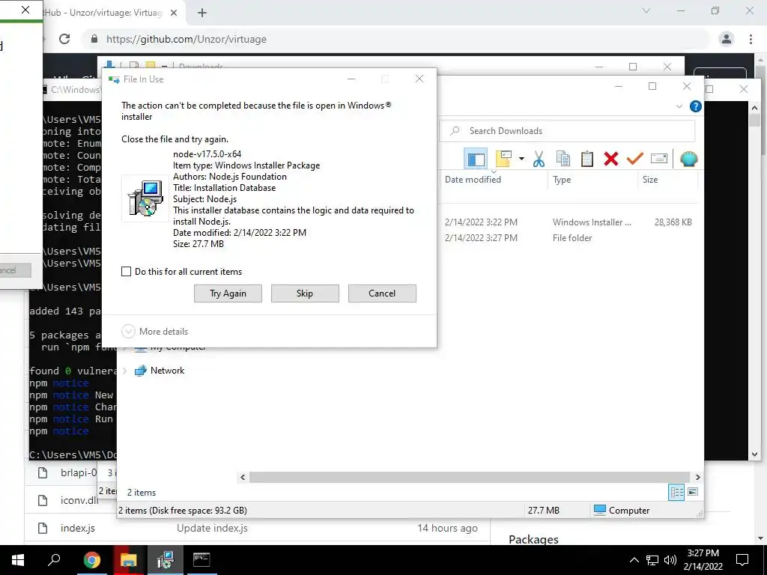
Task: Select the '2/14/2022 3:22 PM' date cell in Explorer list
Action: point(481,222)
